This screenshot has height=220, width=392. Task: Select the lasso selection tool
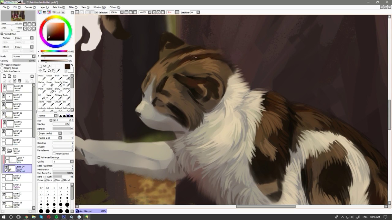point(45,66)
